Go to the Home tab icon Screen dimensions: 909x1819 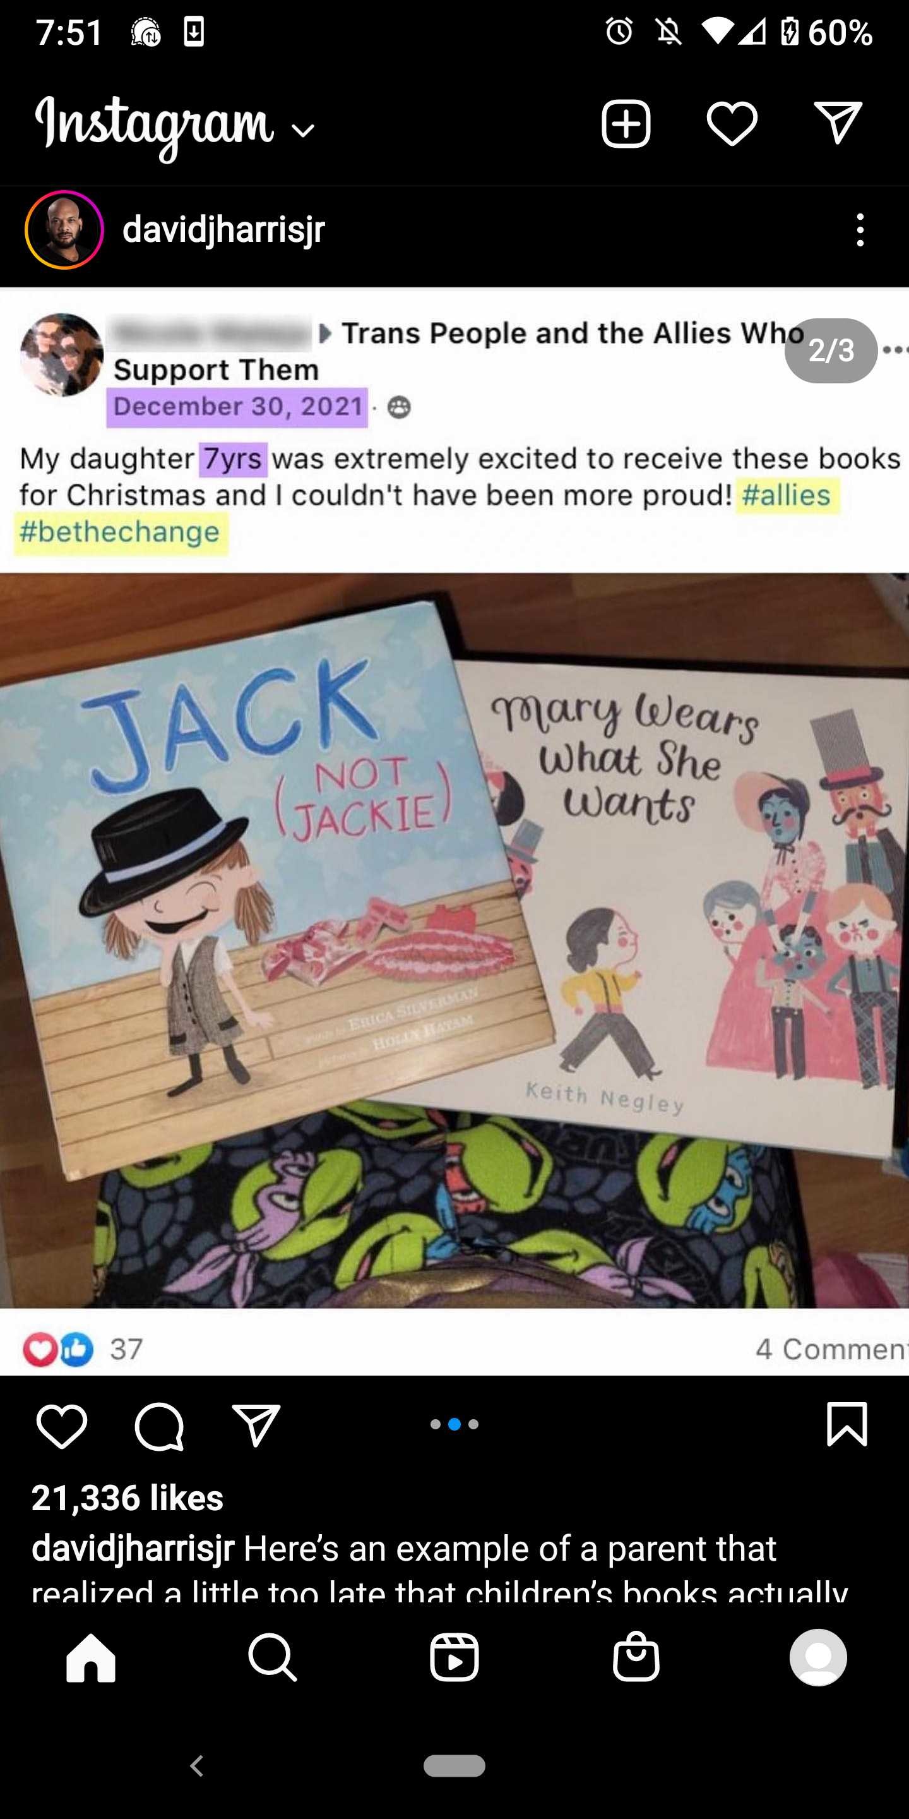pos(91,1657)
